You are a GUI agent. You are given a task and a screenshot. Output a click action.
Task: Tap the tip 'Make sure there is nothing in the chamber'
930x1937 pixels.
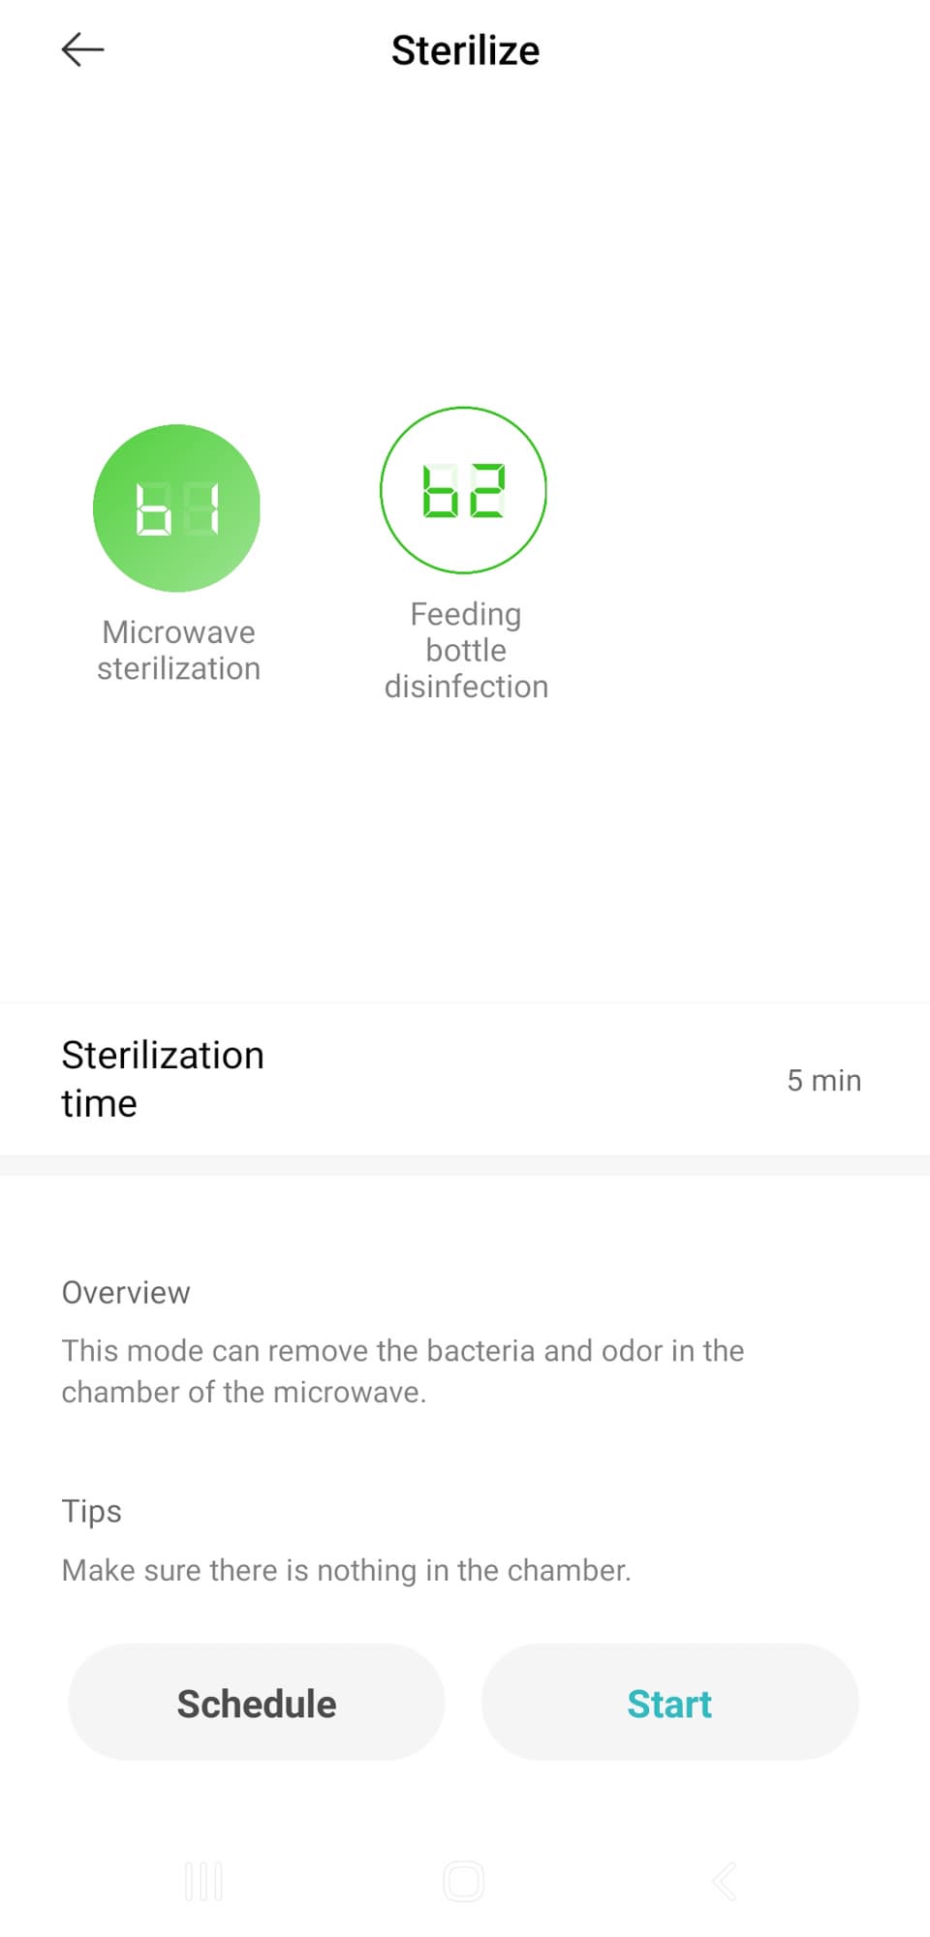(346, 1570)
